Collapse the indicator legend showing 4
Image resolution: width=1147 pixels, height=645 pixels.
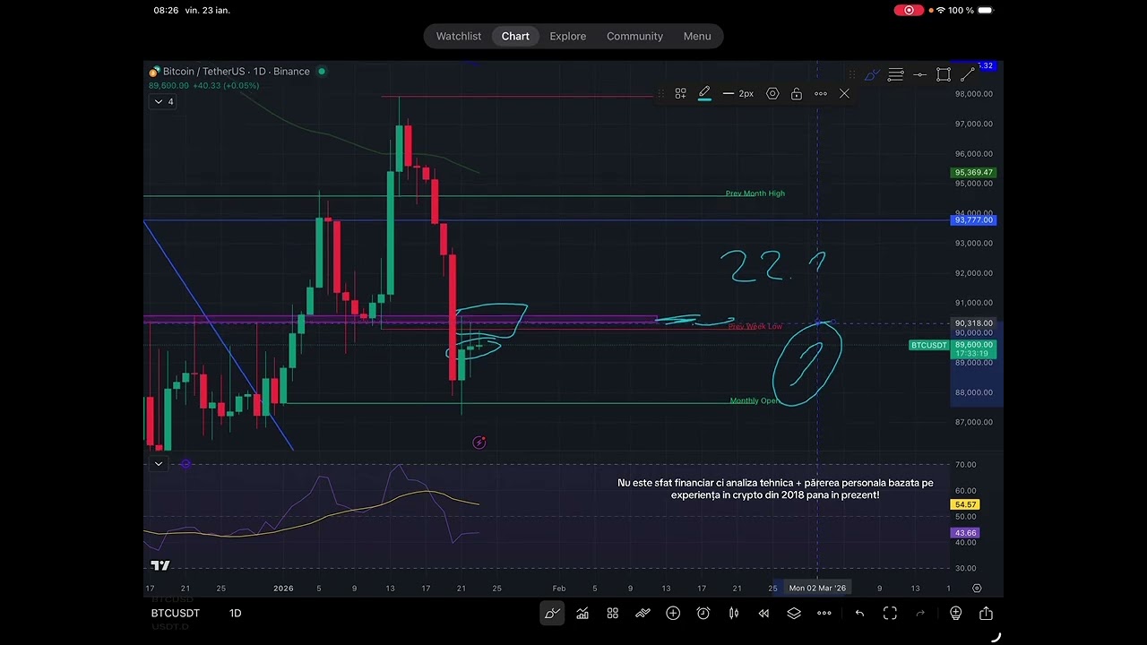tap(164, 102)
